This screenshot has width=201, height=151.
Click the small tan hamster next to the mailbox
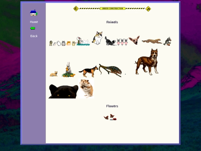click(x=74, y=43)
